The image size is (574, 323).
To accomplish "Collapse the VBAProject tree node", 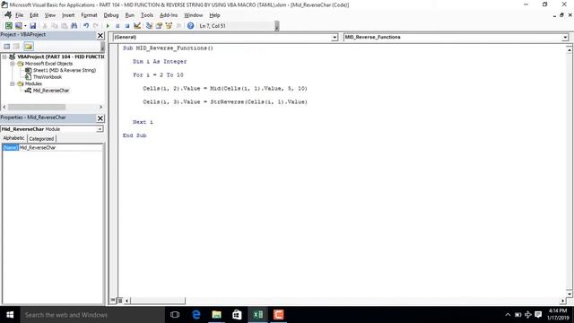I will 4,57.
